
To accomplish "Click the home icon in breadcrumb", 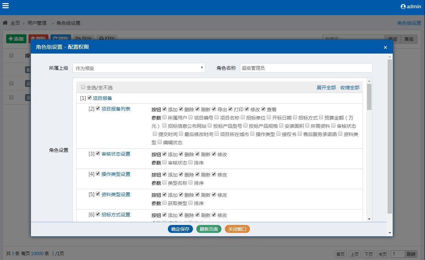I will (5, 23).
